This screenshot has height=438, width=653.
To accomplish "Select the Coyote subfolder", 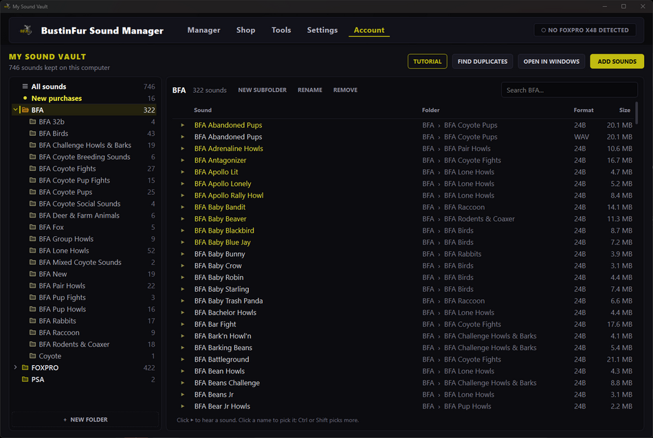I will click(x=85, y=356).
